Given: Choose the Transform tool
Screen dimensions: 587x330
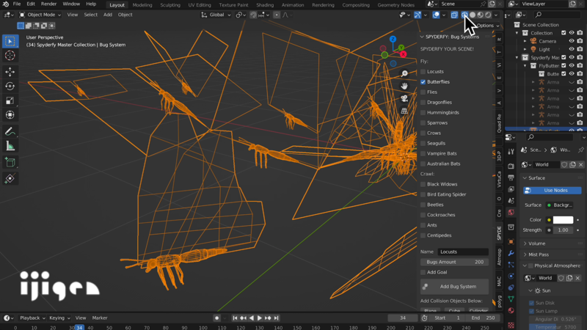Looking at the screenshot, I should point(10,115).
